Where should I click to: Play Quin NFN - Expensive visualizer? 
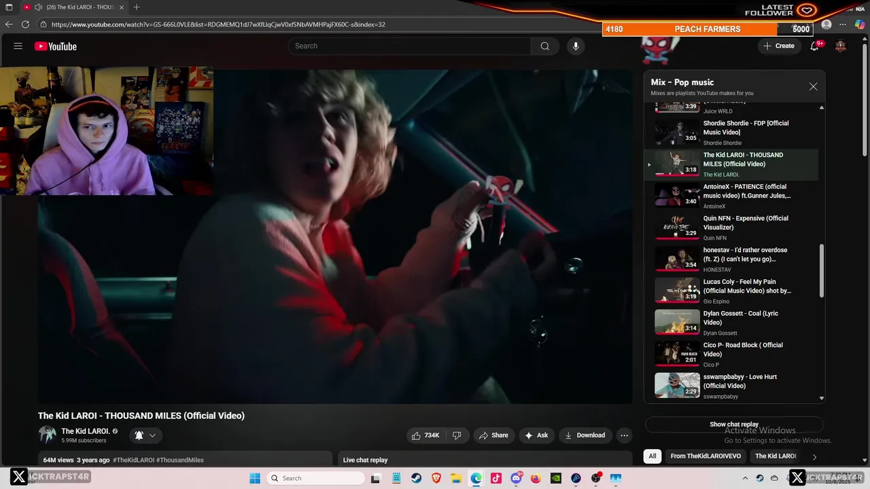tap(731, 228)
